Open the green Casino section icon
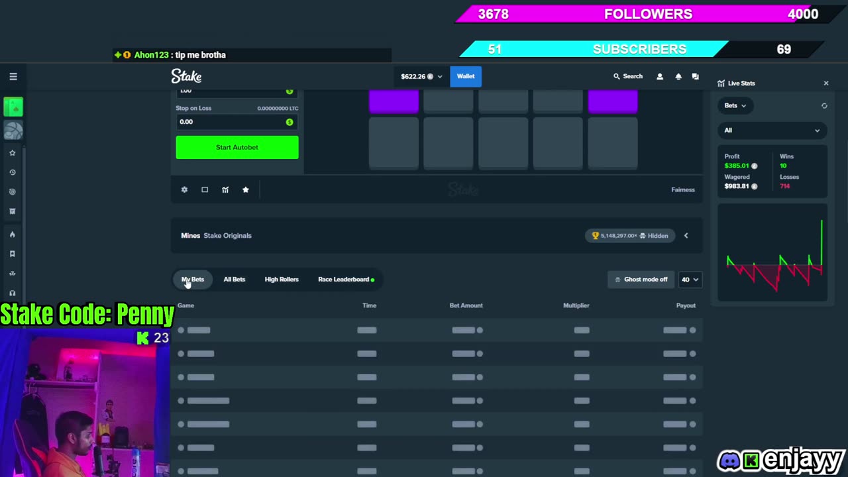Viewport: 848px width, 477px height. 13,107
